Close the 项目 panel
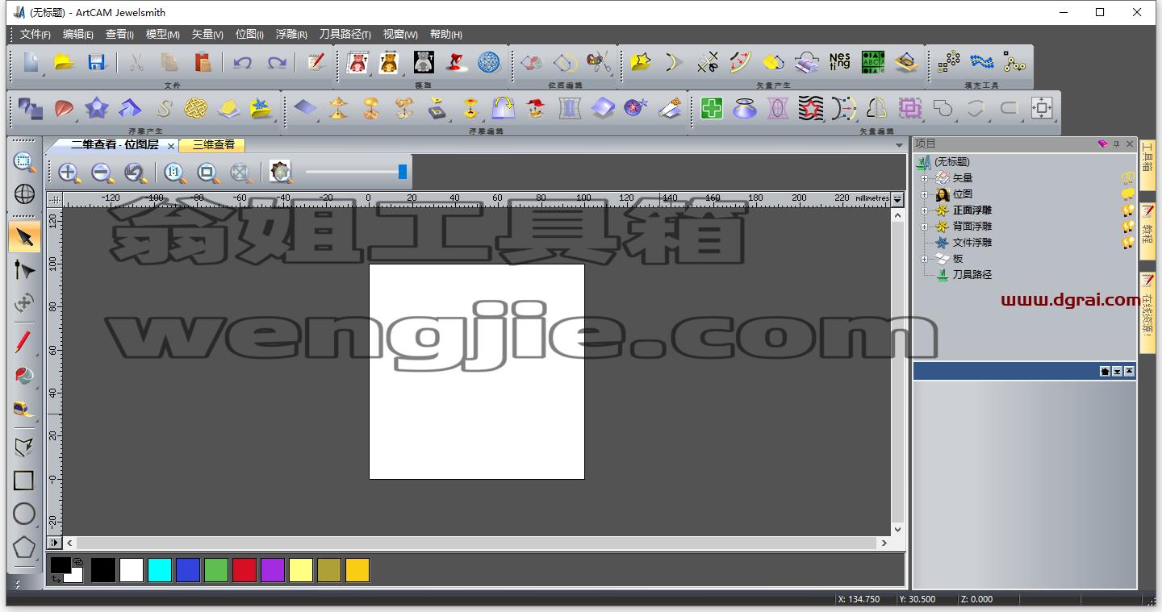This screenshot has width=1162, height=612. coord(1130,144)
